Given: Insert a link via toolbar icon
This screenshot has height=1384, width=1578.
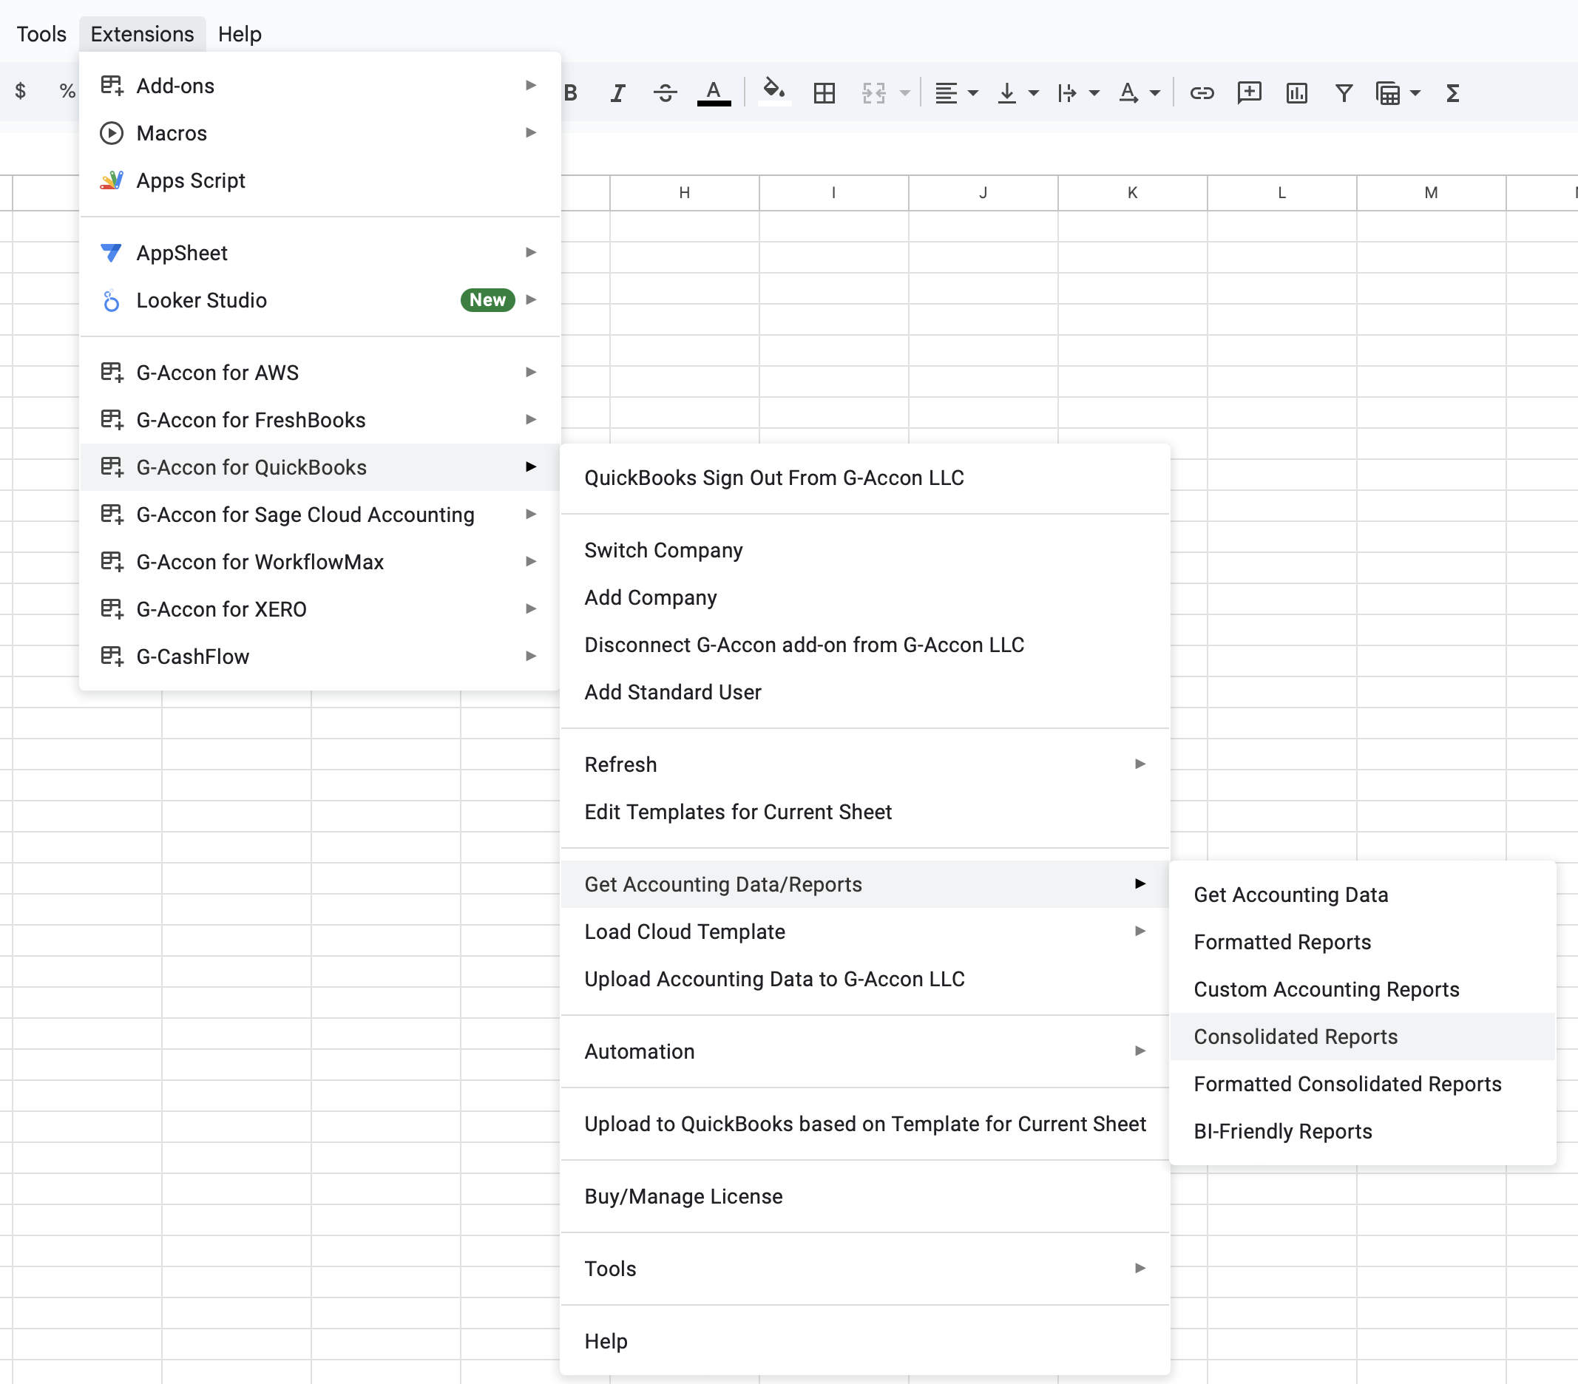Looking at the screenshot, I should 1202,93.
